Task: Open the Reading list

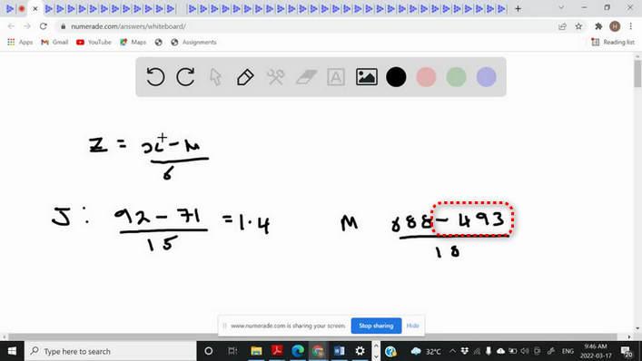Action: pos(613,42)
